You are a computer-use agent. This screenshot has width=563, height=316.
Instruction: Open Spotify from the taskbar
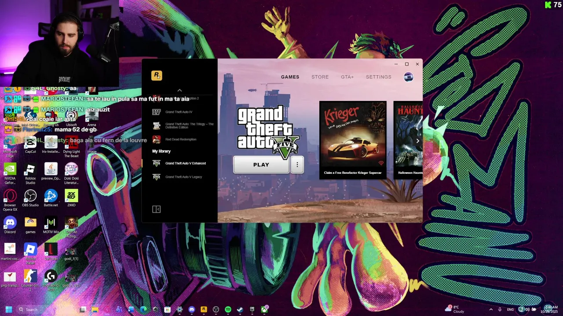[228, 309]
